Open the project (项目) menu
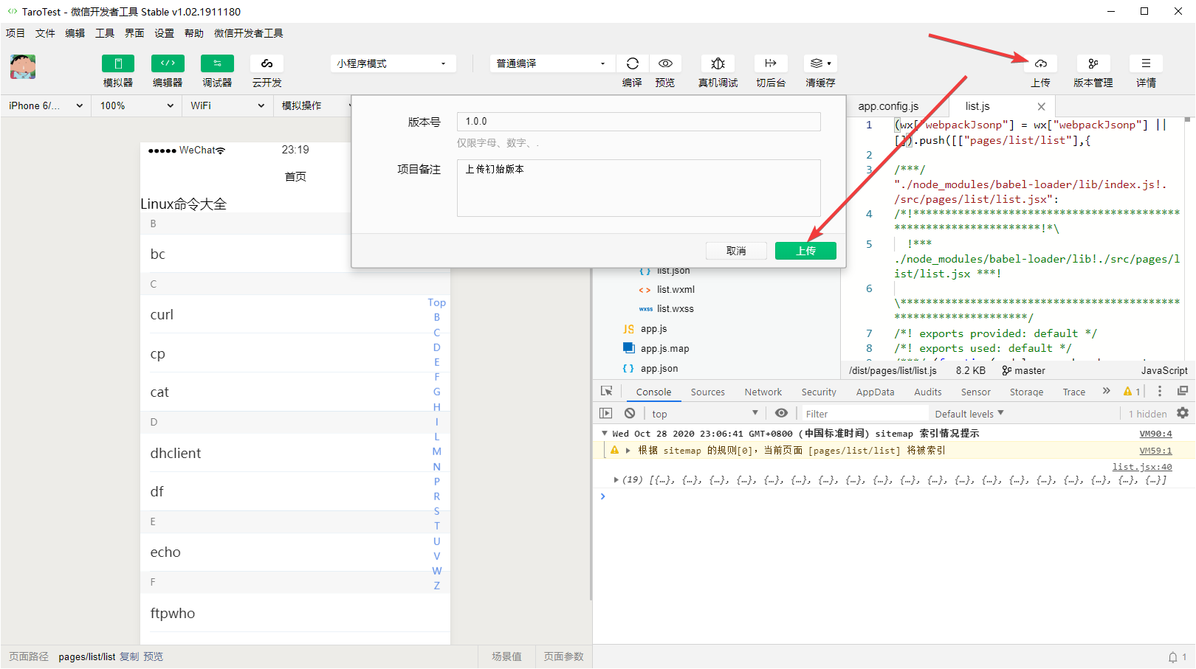This screenshot has height=669, width=1196. (16, 33)
